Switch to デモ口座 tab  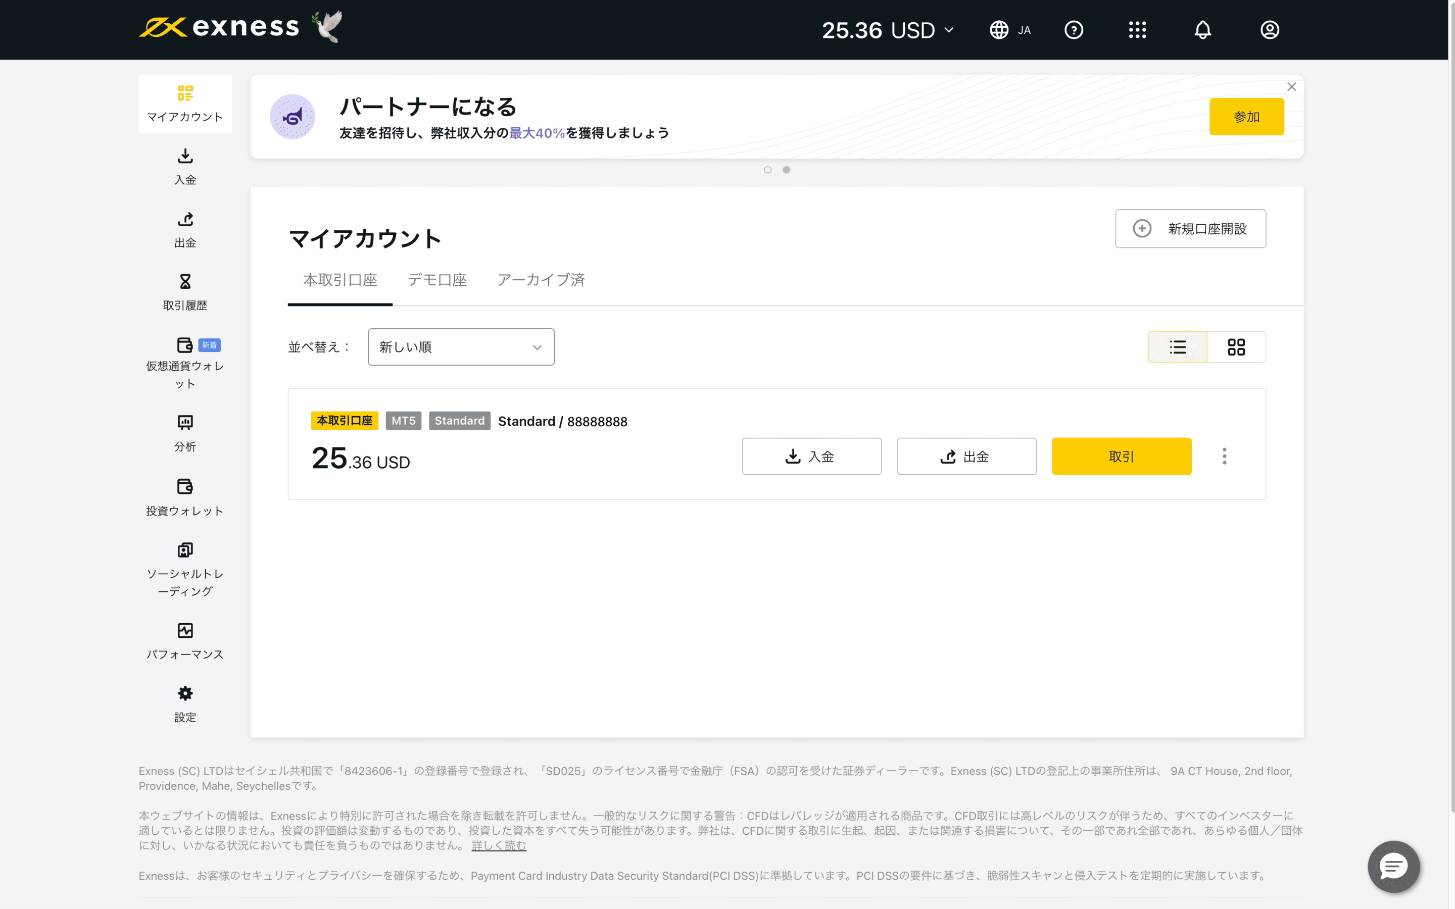437,280
